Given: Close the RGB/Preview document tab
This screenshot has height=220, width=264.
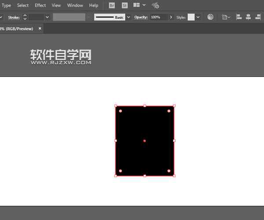Looking at the screenshot, I should [40, 29].
